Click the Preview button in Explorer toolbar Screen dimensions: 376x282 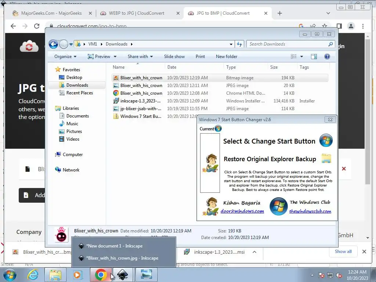click(99, 57)
